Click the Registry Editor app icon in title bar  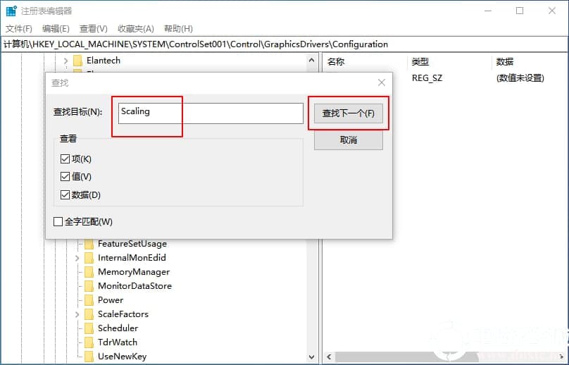[x=11, y=11]
